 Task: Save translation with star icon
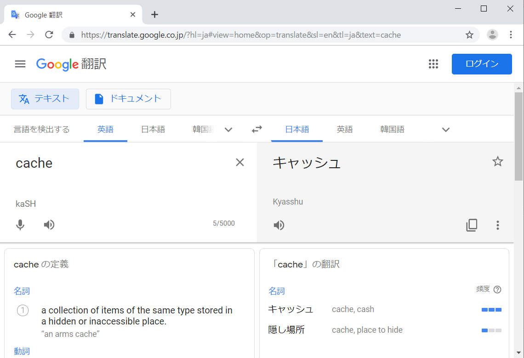click(x=497, y=161)
